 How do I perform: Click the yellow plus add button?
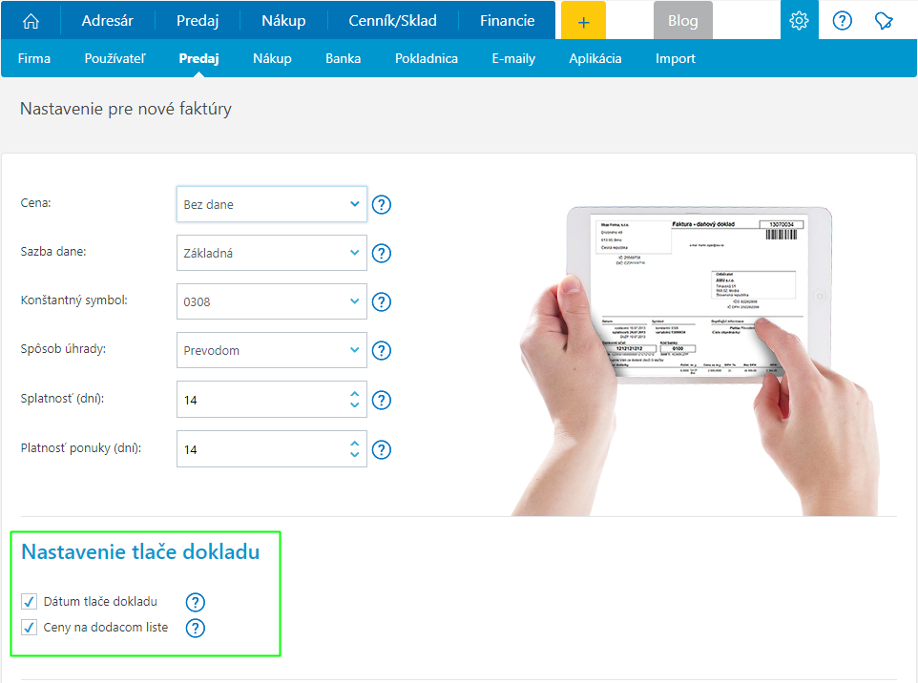point(583,21)
